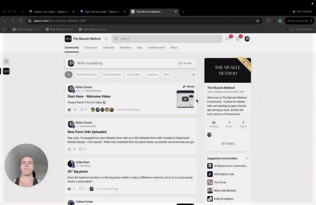Expand the browser tab search chevron
This screenshot has height=205, width=316.
click(23, 12)
